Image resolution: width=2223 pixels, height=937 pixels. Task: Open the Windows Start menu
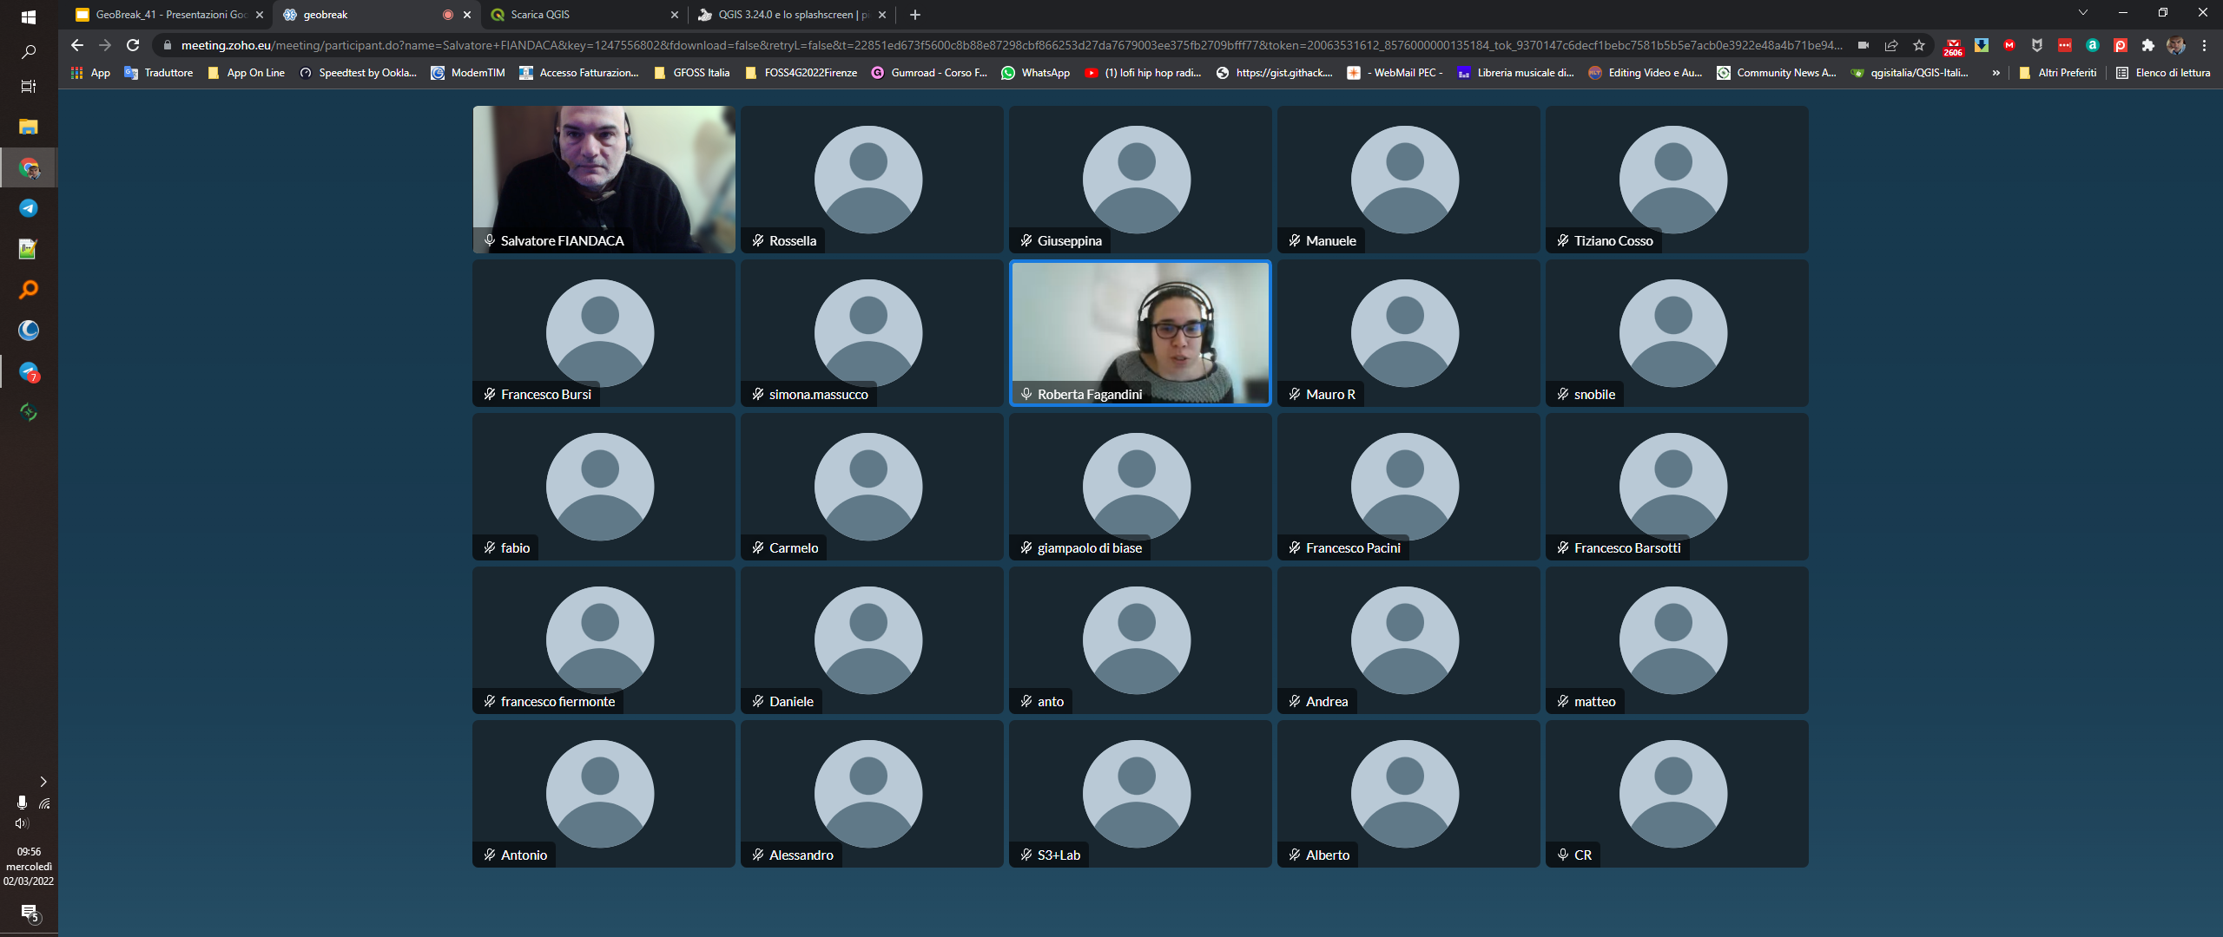pyautogui.click(x=29, y=16)
